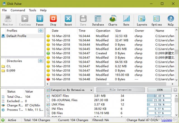Open the Categorize By Extension dropdown
179x123 pixels.
pyautogui.click(x=70, y=90)
